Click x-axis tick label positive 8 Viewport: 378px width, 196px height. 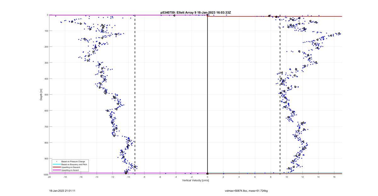click(x=271, y=177)
